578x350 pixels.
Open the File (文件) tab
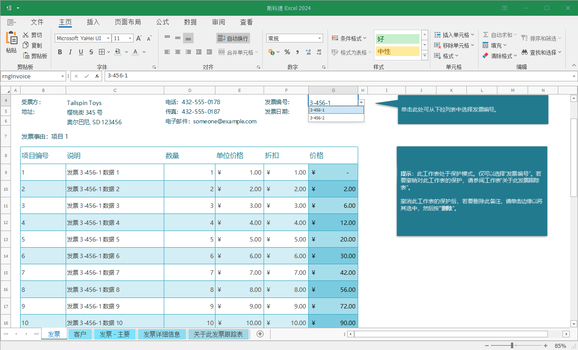point(37,22)
